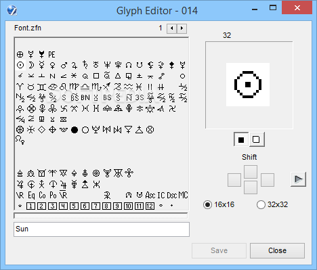Select the Neptune trident glyph
Image resolution: width=317 pixels, height=270 pixels.
click(x=107, y=65)
